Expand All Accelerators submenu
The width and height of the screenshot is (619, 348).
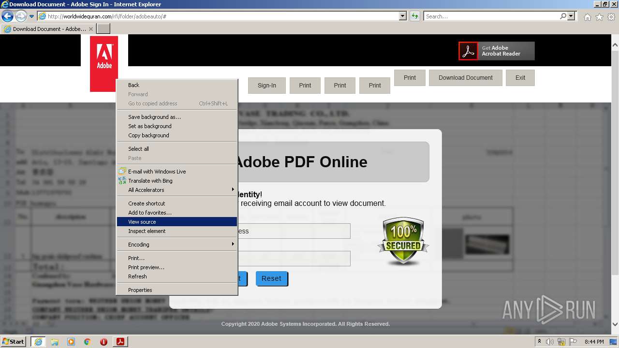pyautogui.click(x=177, y=190)
